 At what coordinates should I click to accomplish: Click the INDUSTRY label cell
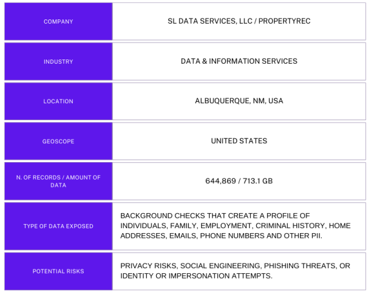pos(58,61)
